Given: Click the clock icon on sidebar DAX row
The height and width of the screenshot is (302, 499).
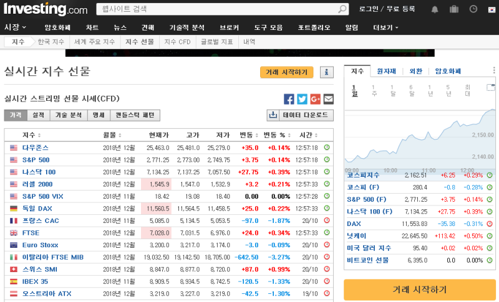Looking at the screenshot, I should (490, 224).
